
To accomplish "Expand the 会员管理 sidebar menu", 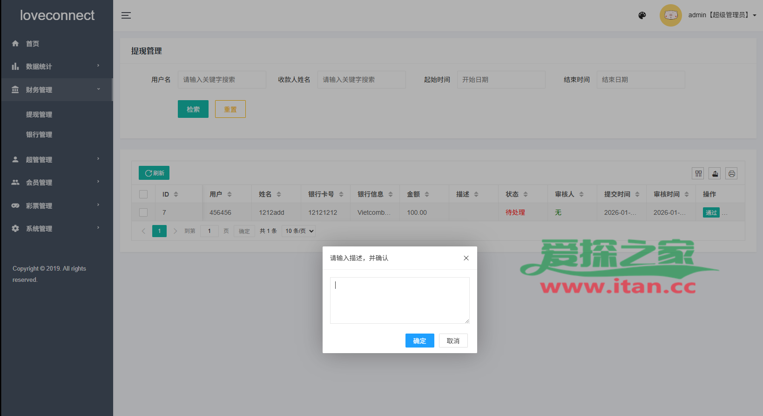I will click(x=56, y=183).
